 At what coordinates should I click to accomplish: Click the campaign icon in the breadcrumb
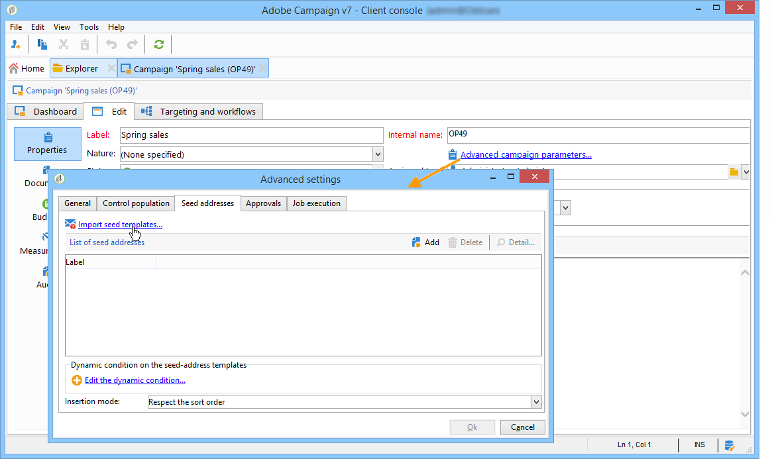[18, 90]
